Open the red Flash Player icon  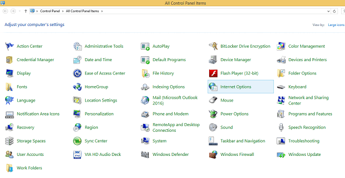pos(213,74)
